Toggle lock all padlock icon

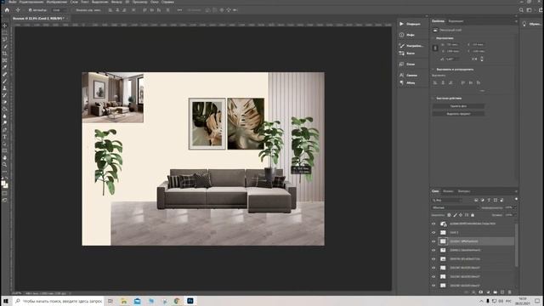[x=473, y=215]
